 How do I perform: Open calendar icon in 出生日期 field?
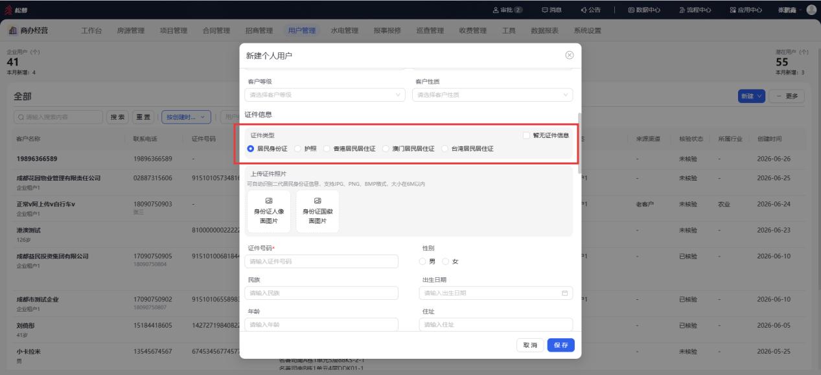(564, 293)
